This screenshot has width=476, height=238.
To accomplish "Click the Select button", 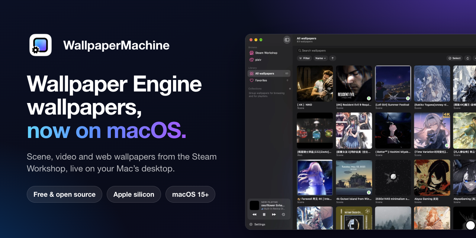I will [x=454, y=58].
